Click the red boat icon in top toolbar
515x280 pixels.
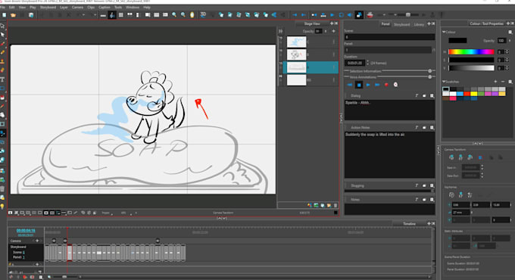pyautogui.click(x=370, y=15)
